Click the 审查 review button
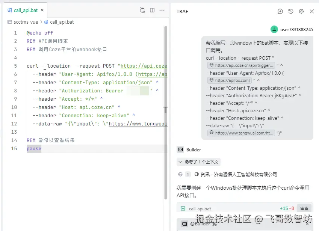This screenshot has width=319, height=231. click(304, 208)
